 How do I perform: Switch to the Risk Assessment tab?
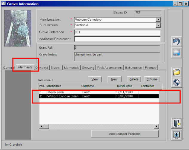click(x=110, y=68)
